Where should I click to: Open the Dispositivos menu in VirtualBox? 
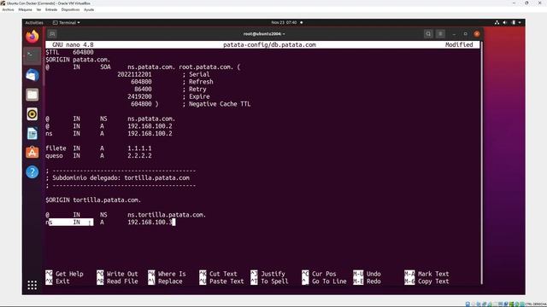click(x=70, y=9)
